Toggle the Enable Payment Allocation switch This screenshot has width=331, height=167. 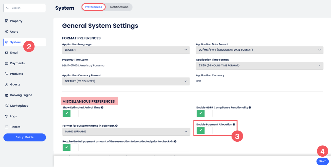coord(204,130)
